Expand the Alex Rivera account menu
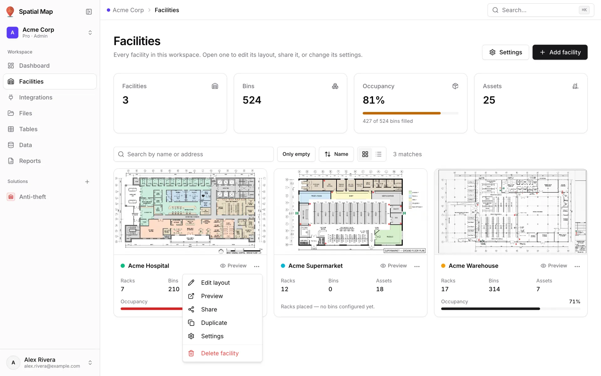 [x=50, y=363]
